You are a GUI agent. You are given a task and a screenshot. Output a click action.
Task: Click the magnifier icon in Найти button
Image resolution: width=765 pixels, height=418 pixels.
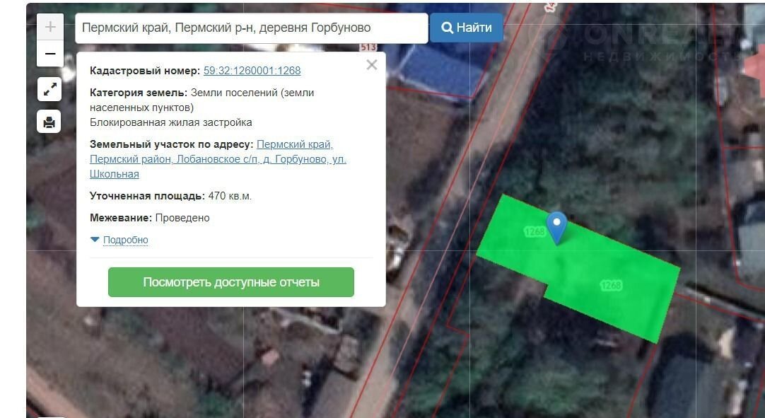(x=447, y=28)
